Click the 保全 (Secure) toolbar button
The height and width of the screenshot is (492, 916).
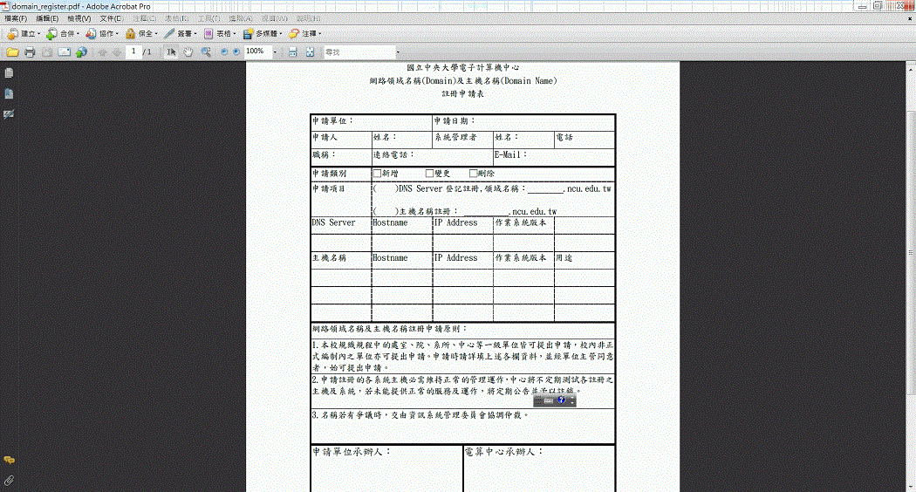[141, 33]
